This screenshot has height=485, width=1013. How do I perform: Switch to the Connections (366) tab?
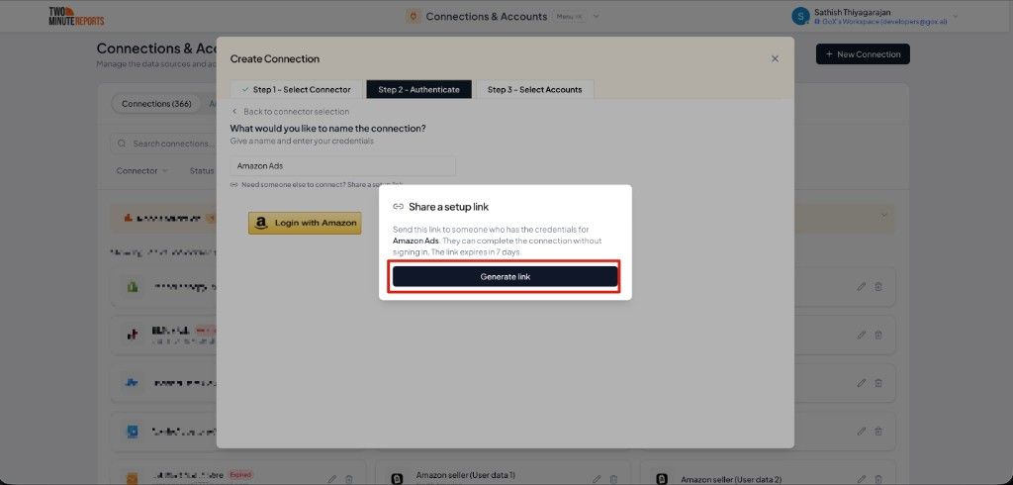(x=156, y=104)
